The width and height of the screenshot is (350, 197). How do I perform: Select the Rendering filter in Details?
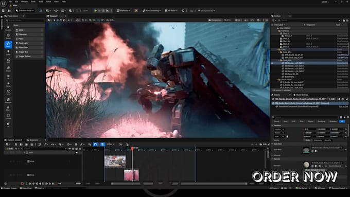point(321,121)
